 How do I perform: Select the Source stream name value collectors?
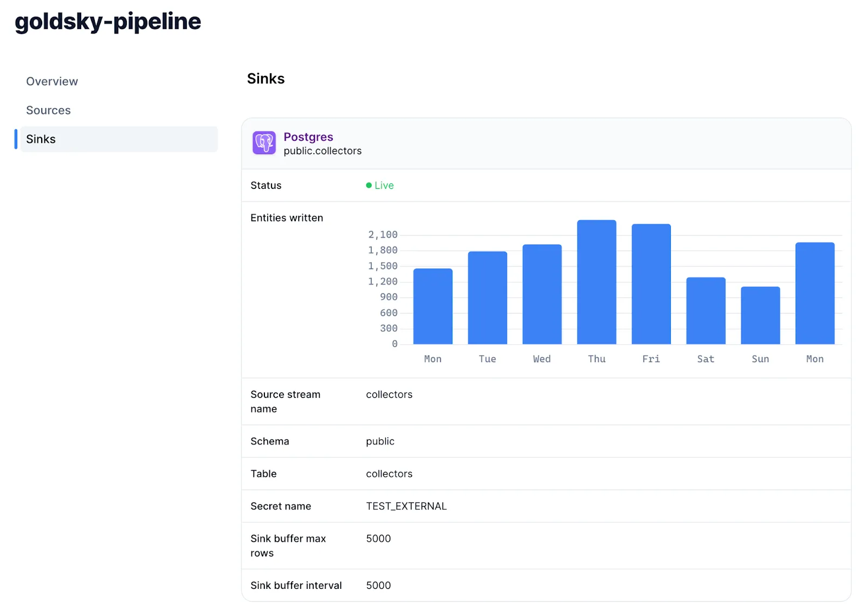[389, 394]
